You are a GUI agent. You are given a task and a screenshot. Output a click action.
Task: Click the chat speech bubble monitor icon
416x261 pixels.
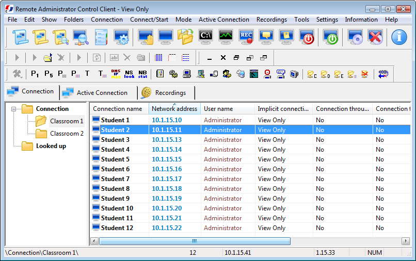(266, 37)
